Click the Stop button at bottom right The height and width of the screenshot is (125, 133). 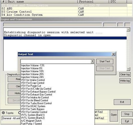127,114
